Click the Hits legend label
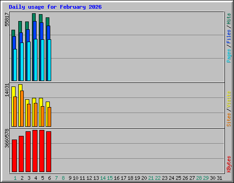This screenshot has width=234, height=183. [229, 19]
